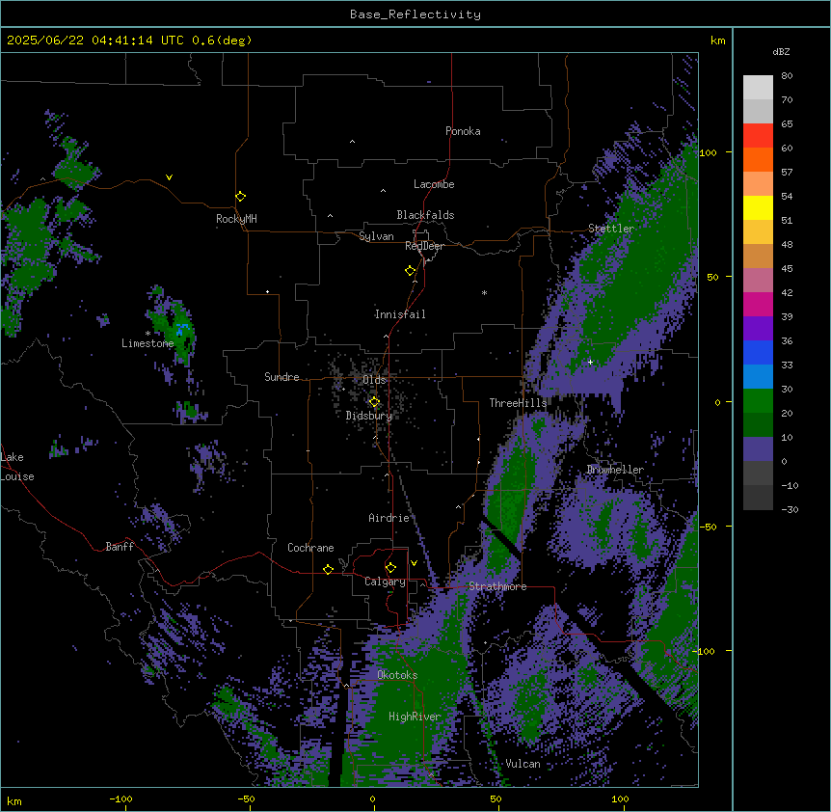This screenshot has width=831, height=812.
Task: Click the km unit label at bottom left
Action: 14,801
